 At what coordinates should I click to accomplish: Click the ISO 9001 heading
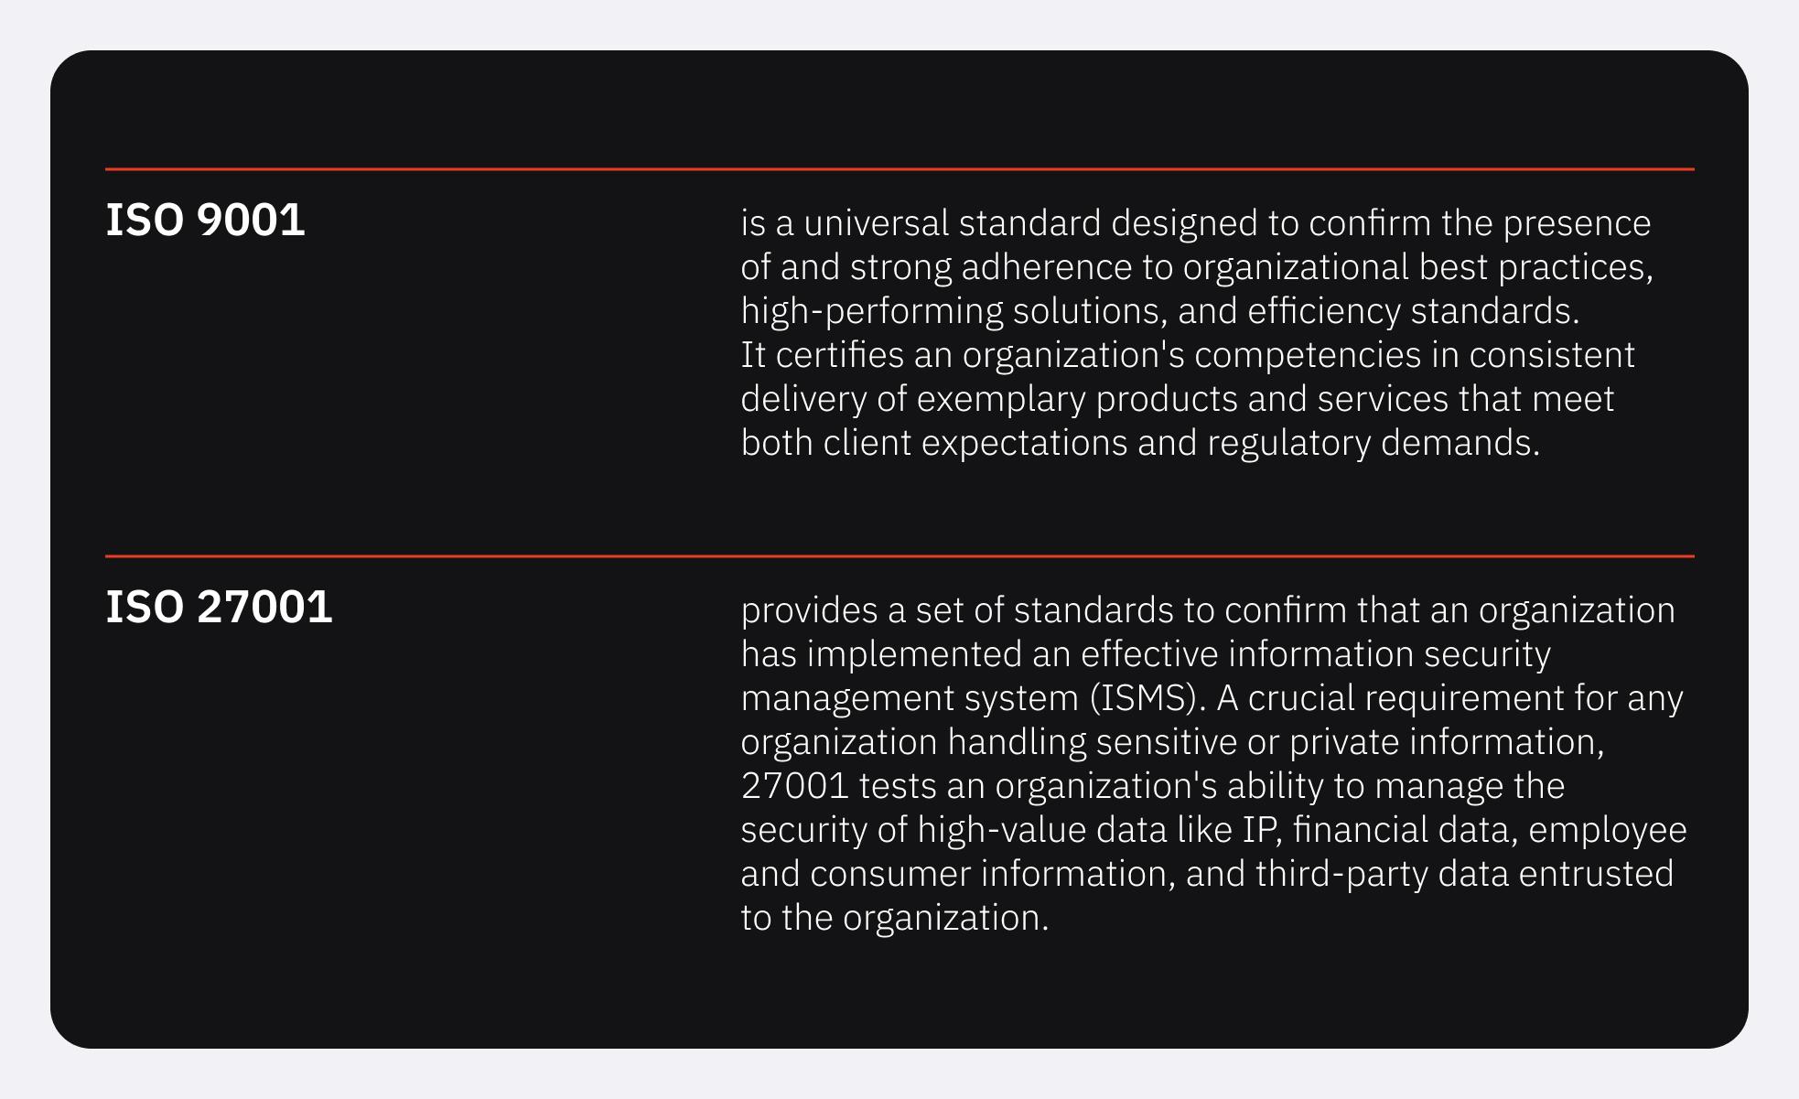point(205,221)
